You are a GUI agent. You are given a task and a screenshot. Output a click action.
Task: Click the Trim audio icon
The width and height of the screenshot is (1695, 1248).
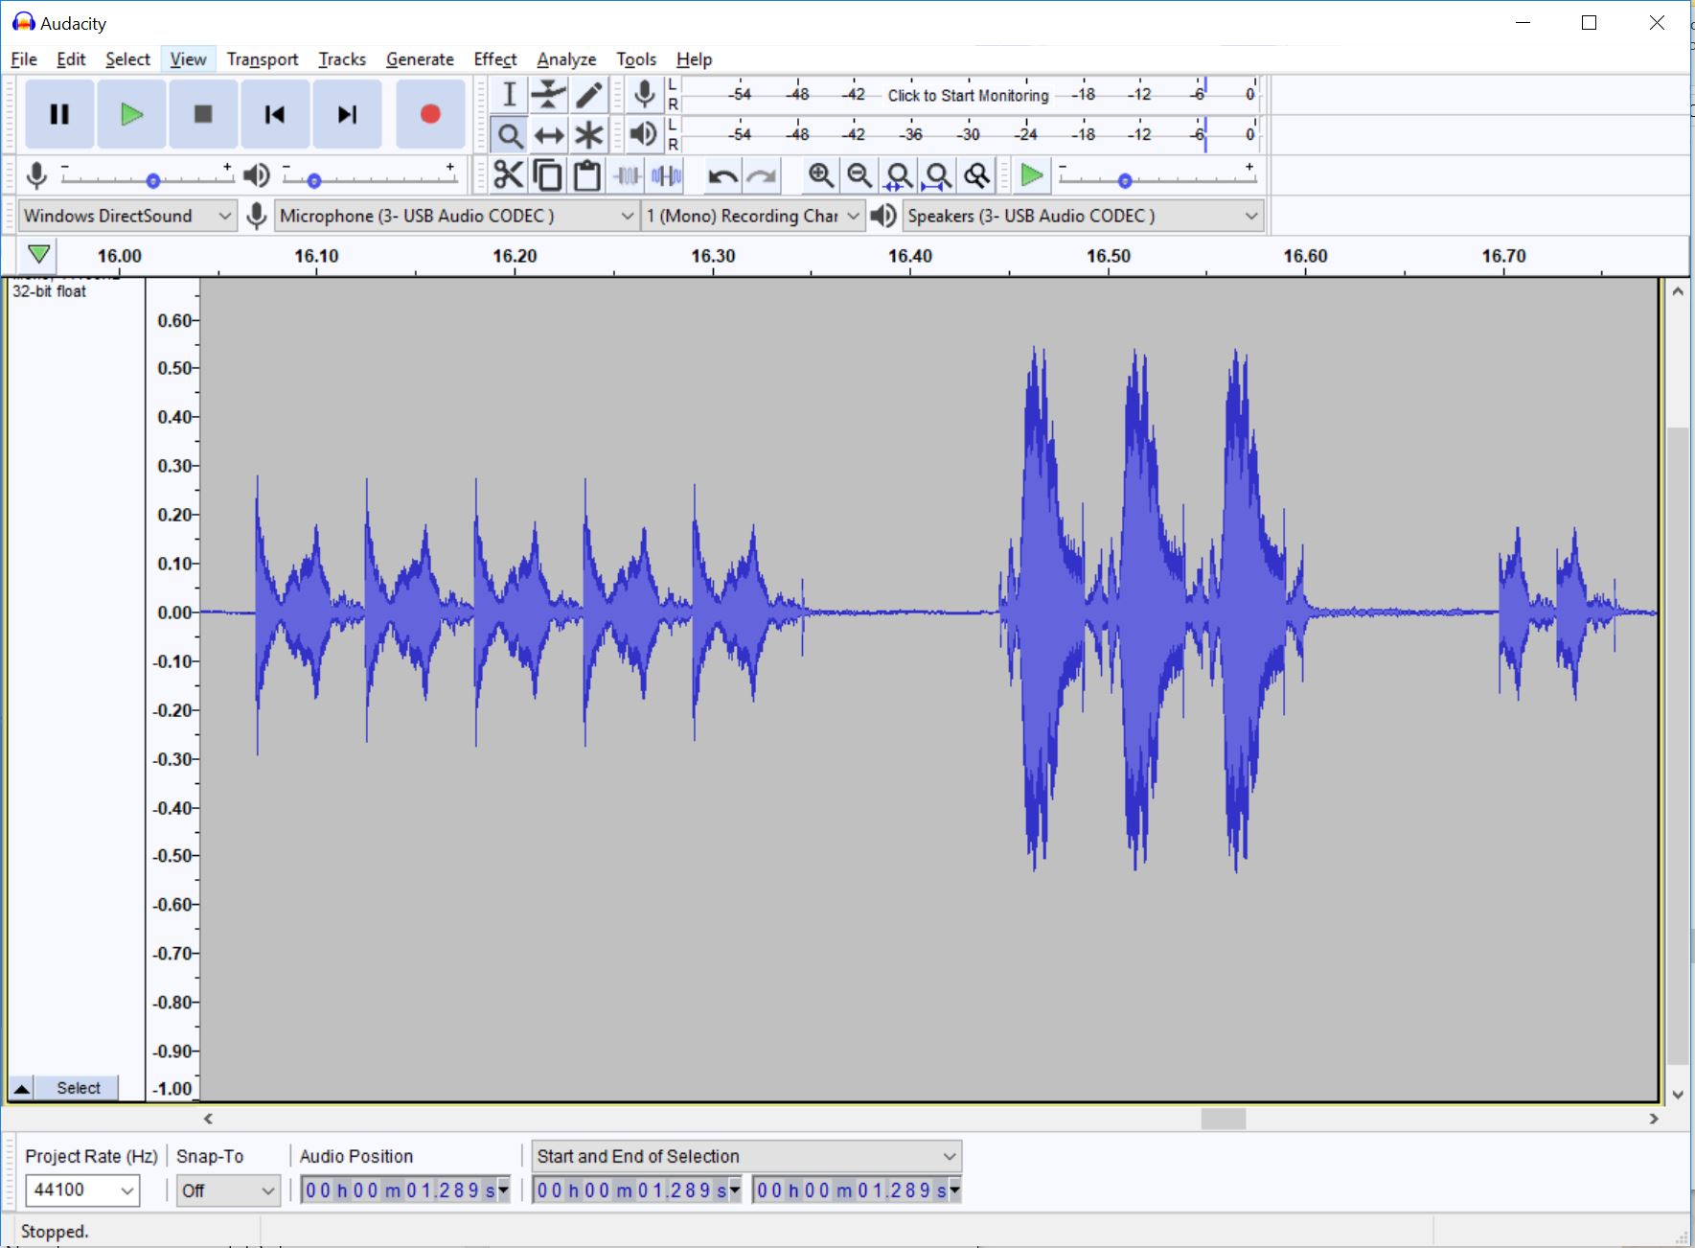(627, 175)
